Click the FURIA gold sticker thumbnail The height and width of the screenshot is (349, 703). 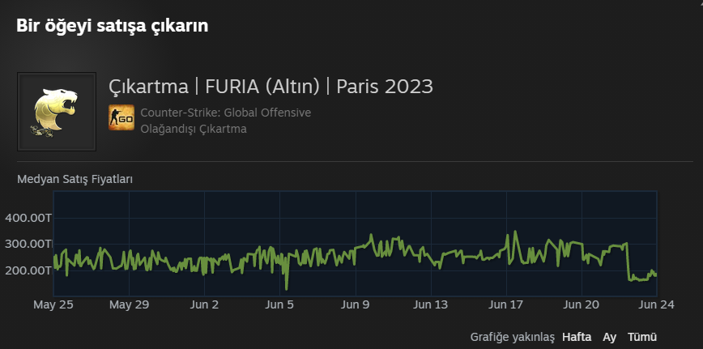coord(57,112)
